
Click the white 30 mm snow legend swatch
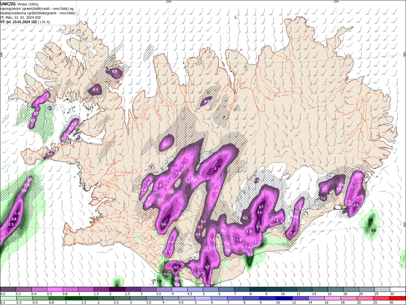[398, 289]
